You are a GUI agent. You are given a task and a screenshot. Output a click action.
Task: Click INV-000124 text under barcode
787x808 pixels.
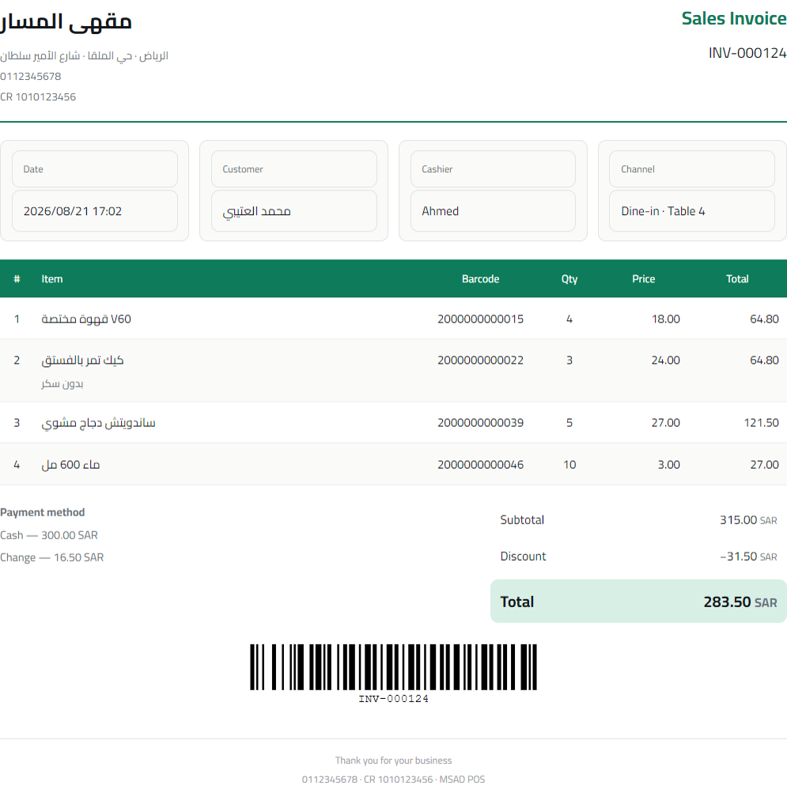(x=393, y=699)
